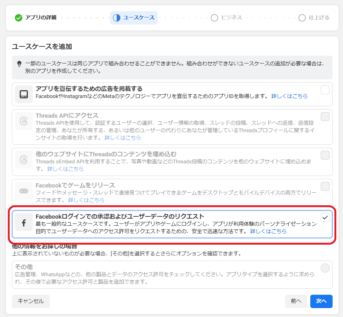
Task: Uncheck the Facebookログイン use case checkbox
Action: [325, 218]
